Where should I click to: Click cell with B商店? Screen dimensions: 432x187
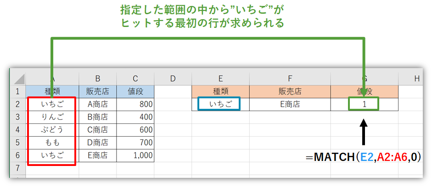(x=97, y=117)
